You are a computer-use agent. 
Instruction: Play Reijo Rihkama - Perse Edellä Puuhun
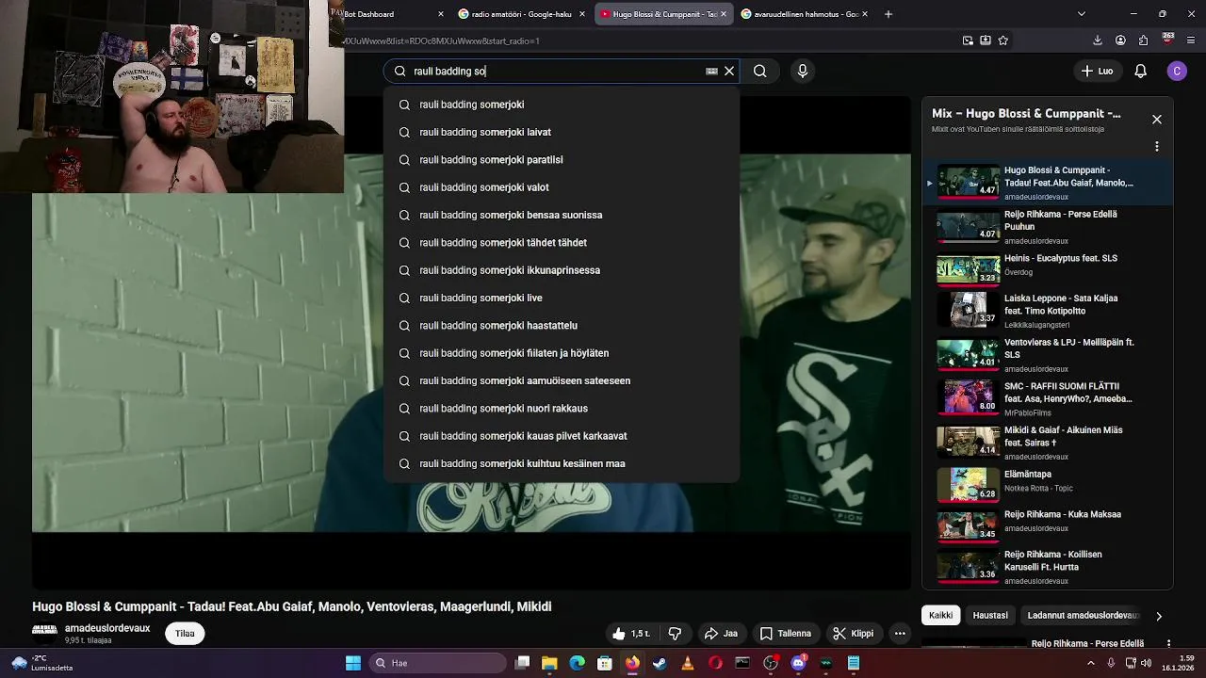(x=1048, y=227)
